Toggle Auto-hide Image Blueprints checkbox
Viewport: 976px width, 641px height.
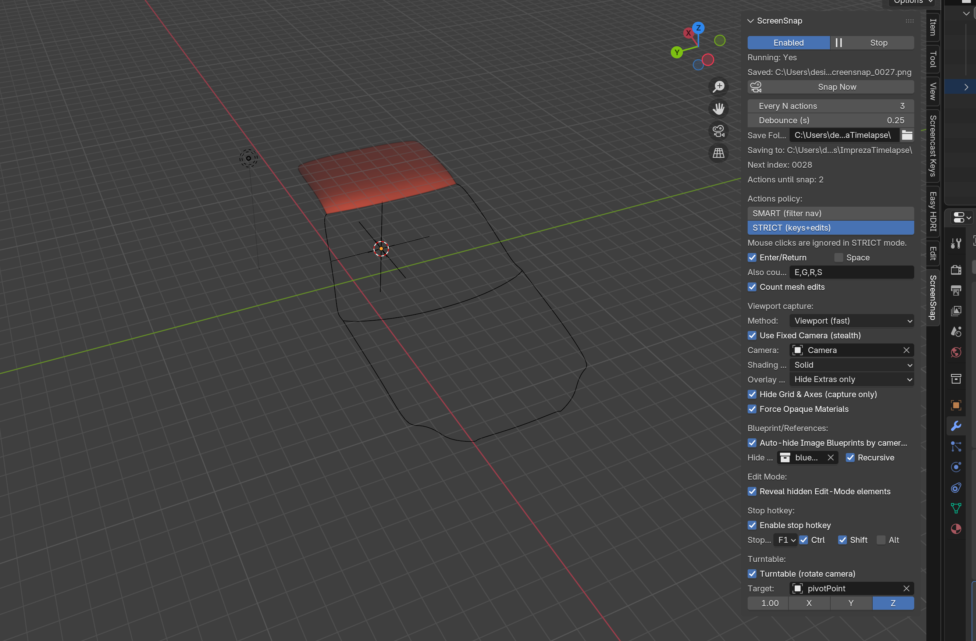tap(752, 443)
